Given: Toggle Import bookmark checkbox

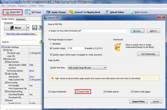Looking at the screenshot, I should click(49, 91).
